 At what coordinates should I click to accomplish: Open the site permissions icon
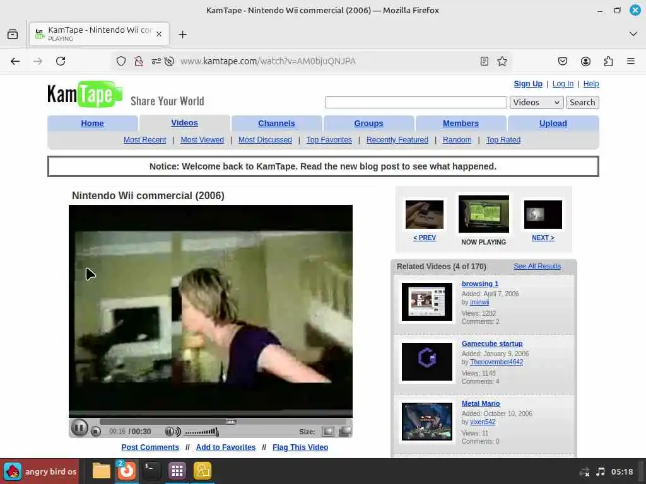tap(156, 61)
